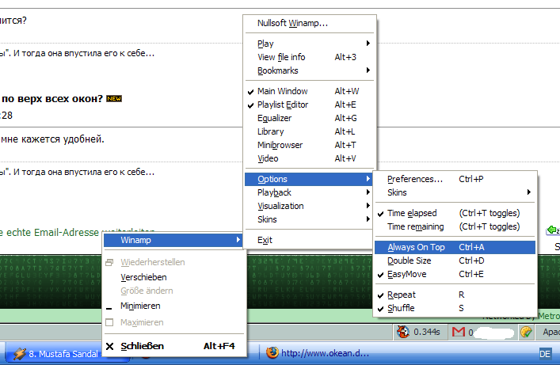Click the 0.344s status bar text
The height and width of the screenshot is (365, 560).
(x=426, y=333)
